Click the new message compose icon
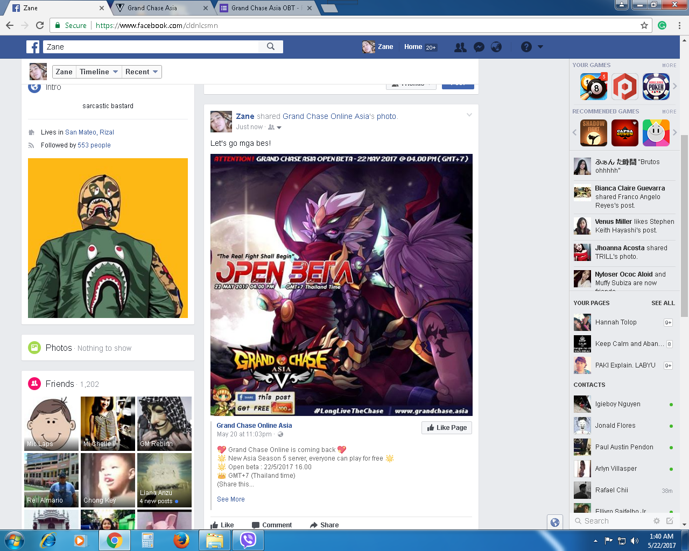 [x=670, y=521]
